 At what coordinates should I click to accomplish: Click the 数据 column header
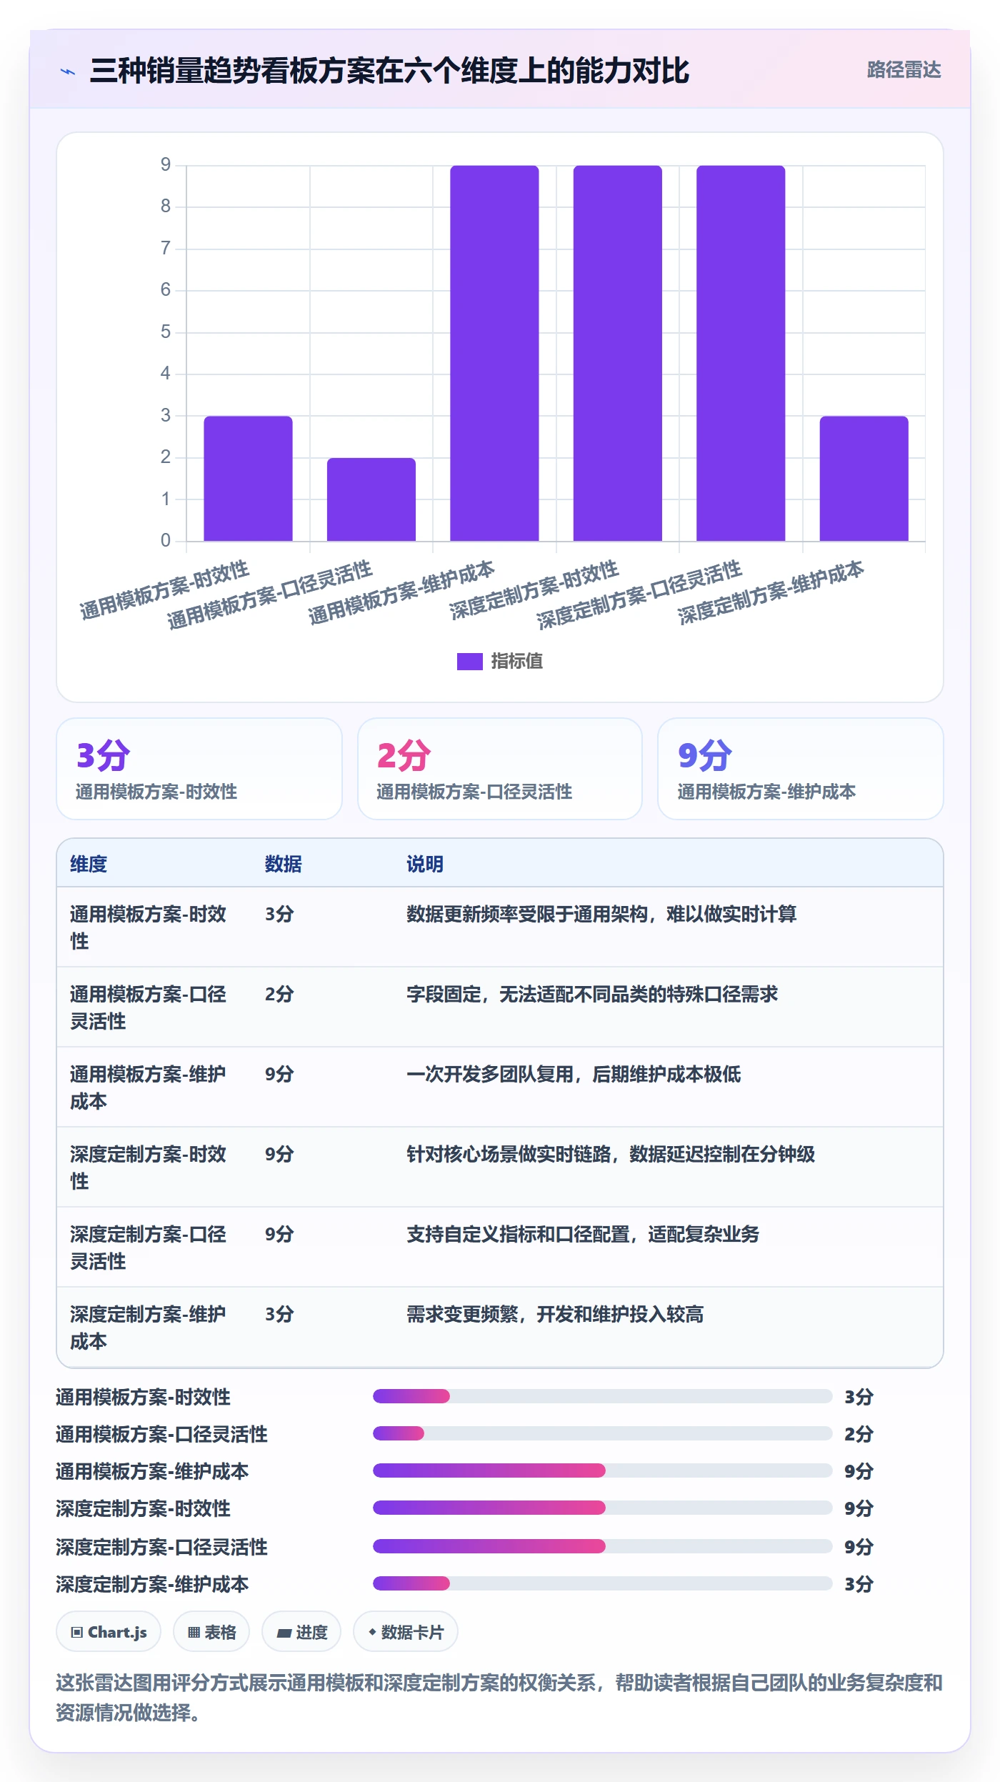pyautogui.click(x=283, y=864)
